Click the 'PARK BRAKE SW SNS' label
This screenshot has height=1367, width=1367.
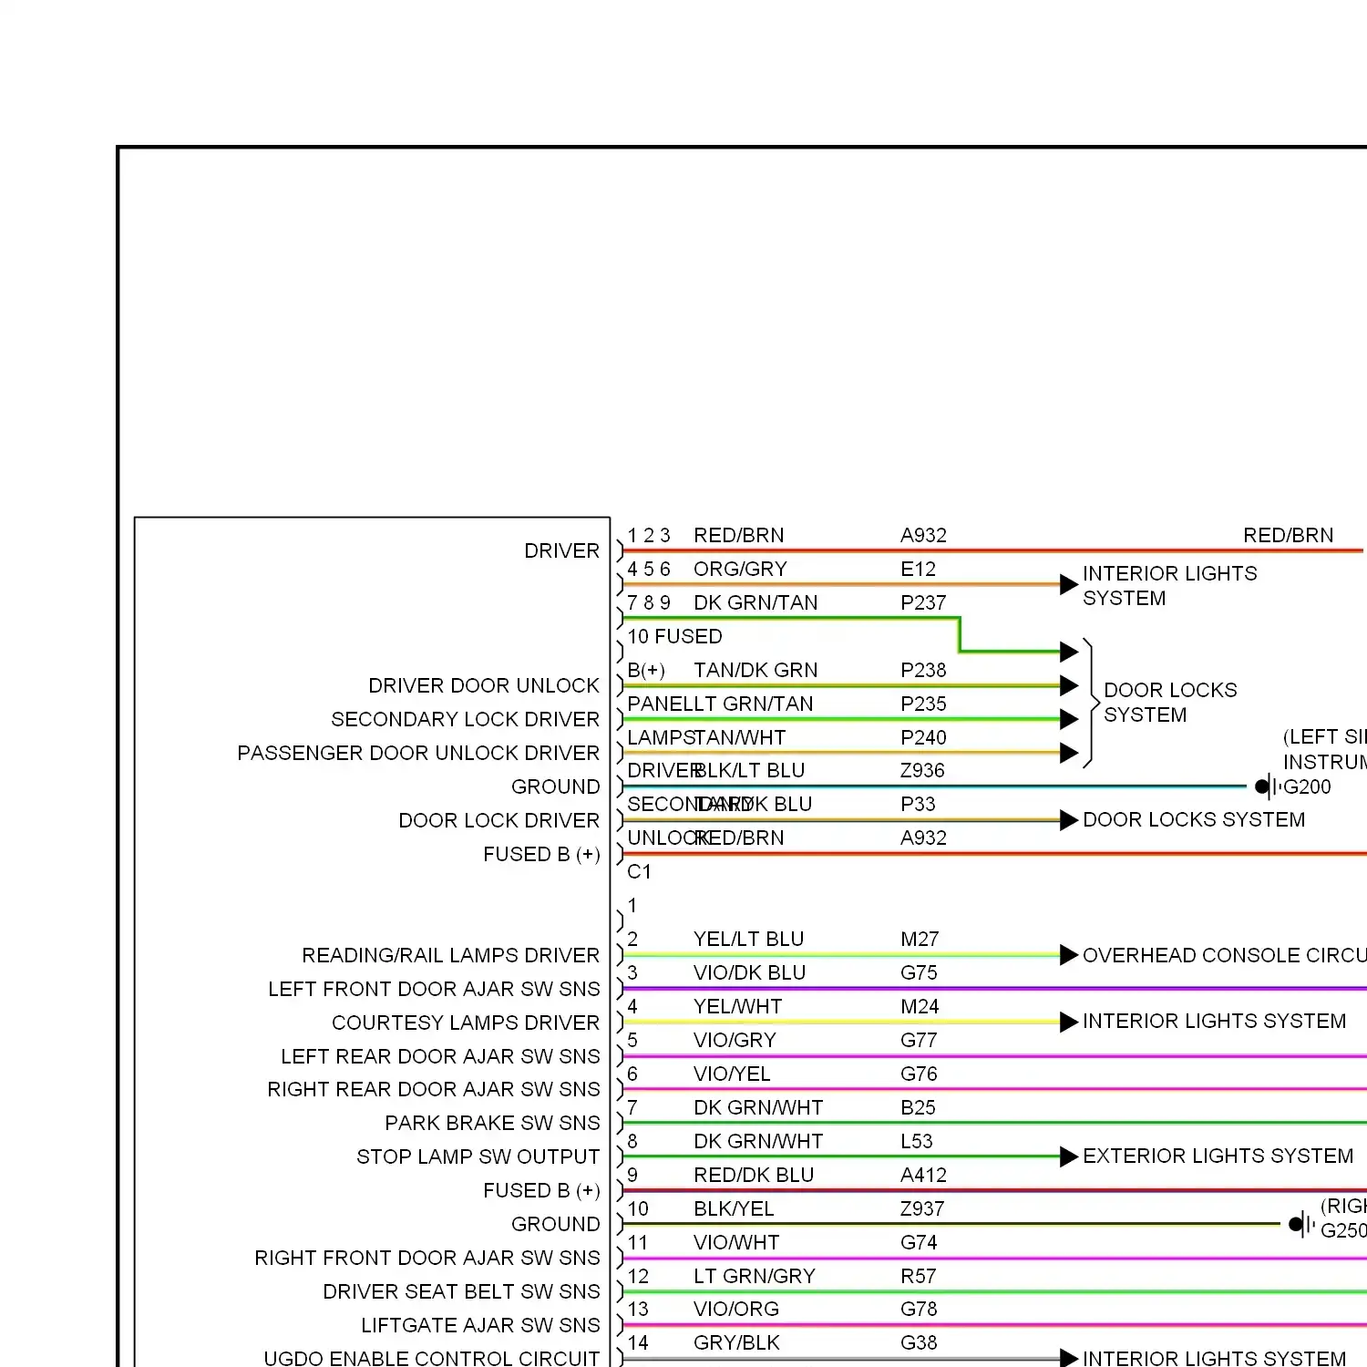tap(492, 1123)
